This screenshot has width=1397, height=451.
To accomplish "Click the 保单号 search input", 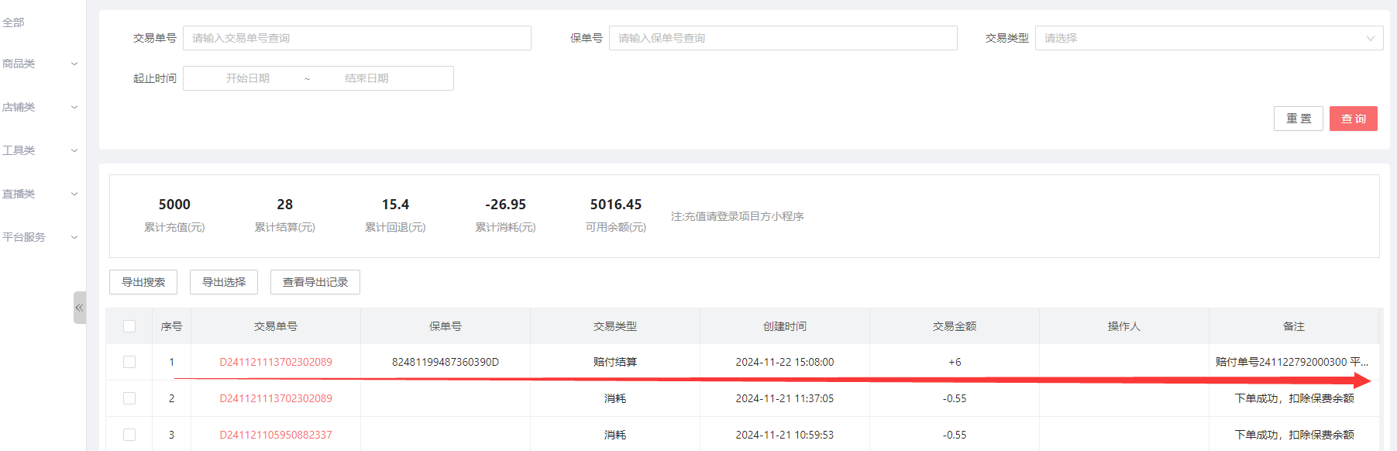I will coord(783,38).
